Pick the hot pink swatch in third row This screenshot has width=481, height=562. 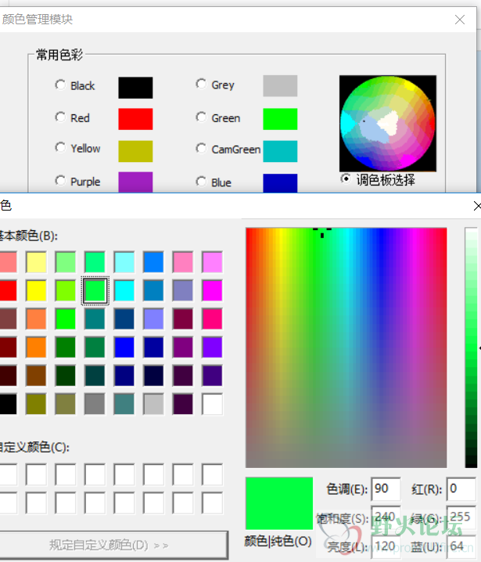(x=213, y=319)
